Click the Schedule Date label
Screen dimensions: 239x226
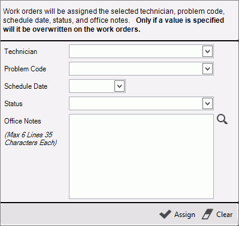[26, 86]
